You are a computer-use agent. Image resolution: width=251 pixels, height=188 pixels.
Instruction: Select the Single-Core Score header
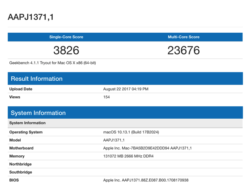[x=66, y=37]
